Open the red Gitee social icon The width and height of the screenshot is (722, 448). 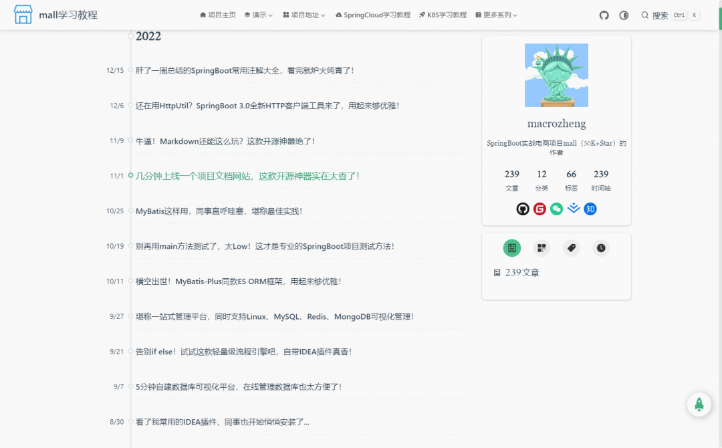tap(539, 209)
